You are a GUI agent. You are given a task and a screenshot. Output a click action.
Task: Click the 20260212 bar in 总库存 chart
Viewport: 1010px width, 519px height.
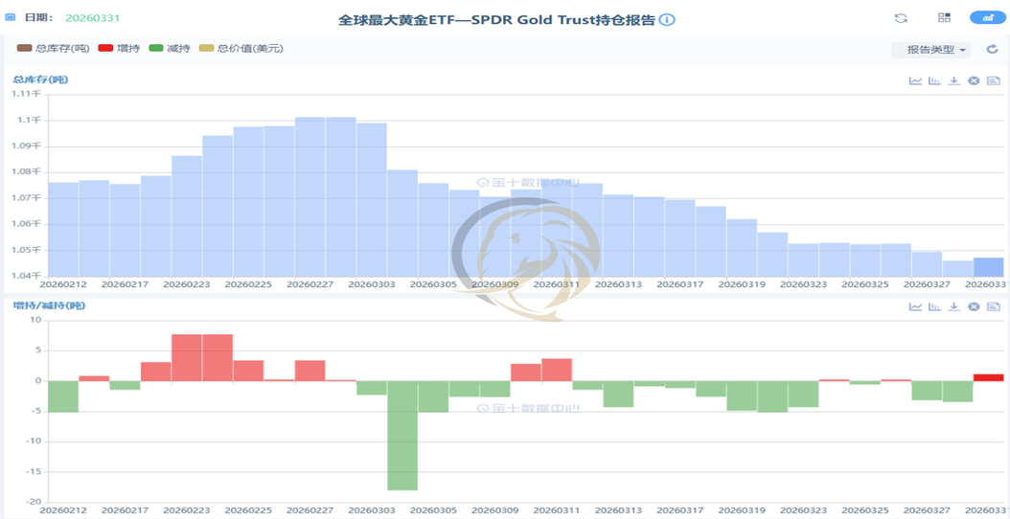63,229
